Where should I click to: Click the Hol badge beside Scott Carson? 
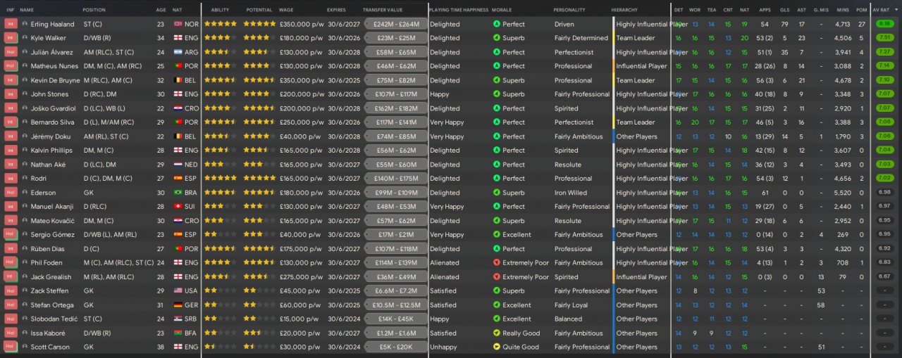click(11, 347)
